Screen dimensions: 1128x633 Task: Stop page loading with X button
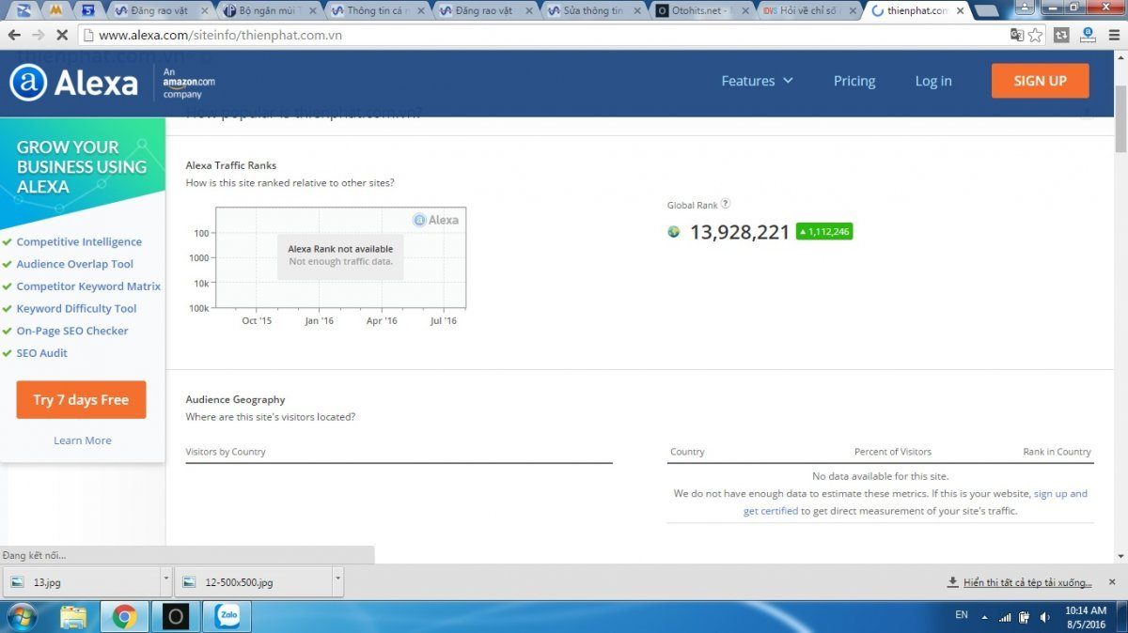[61, 35]
